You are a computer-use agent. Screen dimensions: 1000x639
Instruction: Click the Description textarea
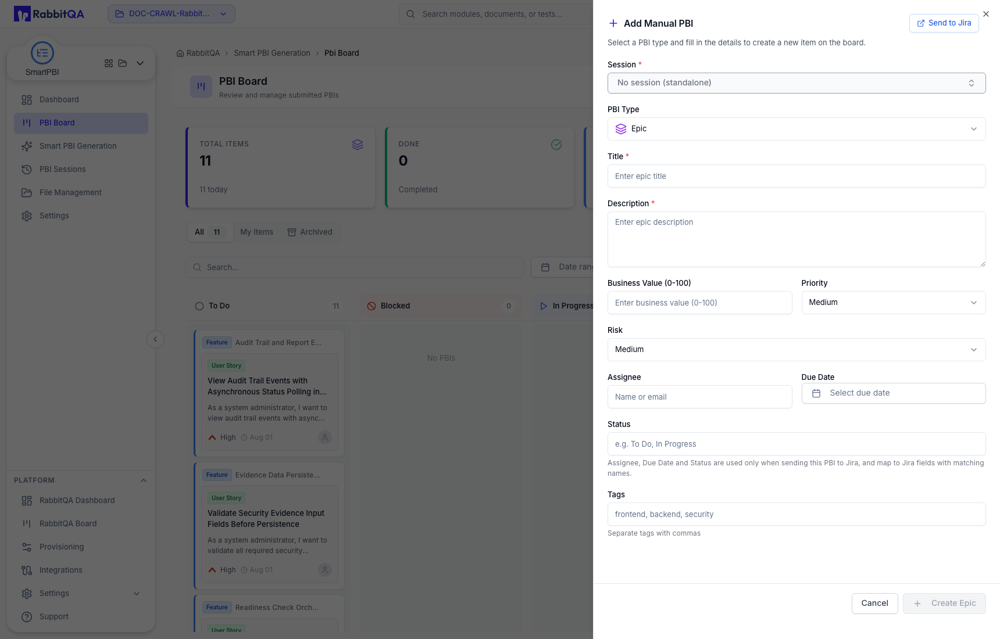(797, 239)
